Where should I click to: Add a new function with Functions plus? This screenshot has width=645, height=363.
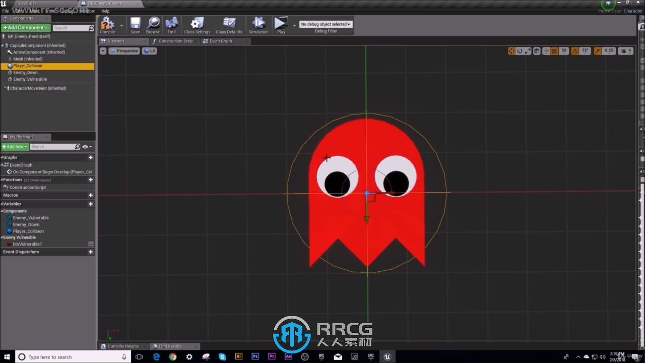tap(91, 179)
